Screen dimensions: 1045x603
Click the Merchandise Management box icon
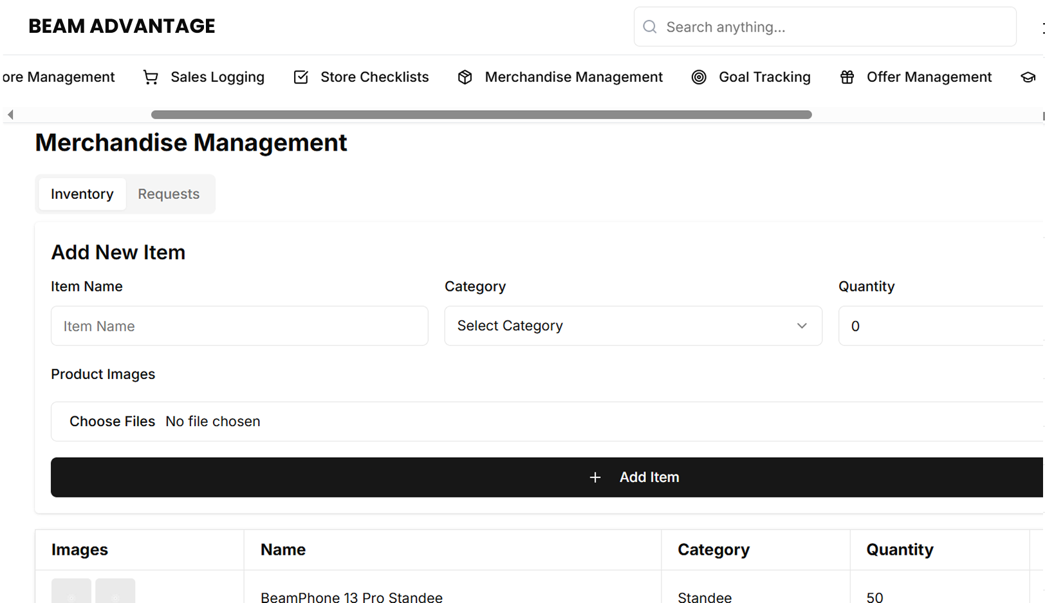coord(465,77)
